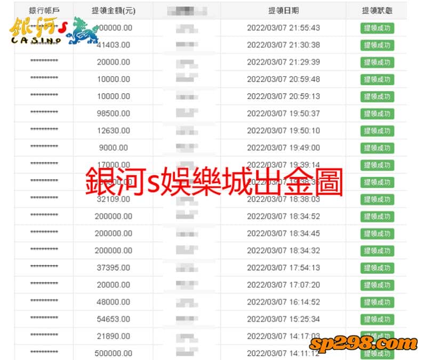The image size is (424, 360).
Task: Click 提領成功 badge for the 17:07:20 row
Action: [377, 285]
